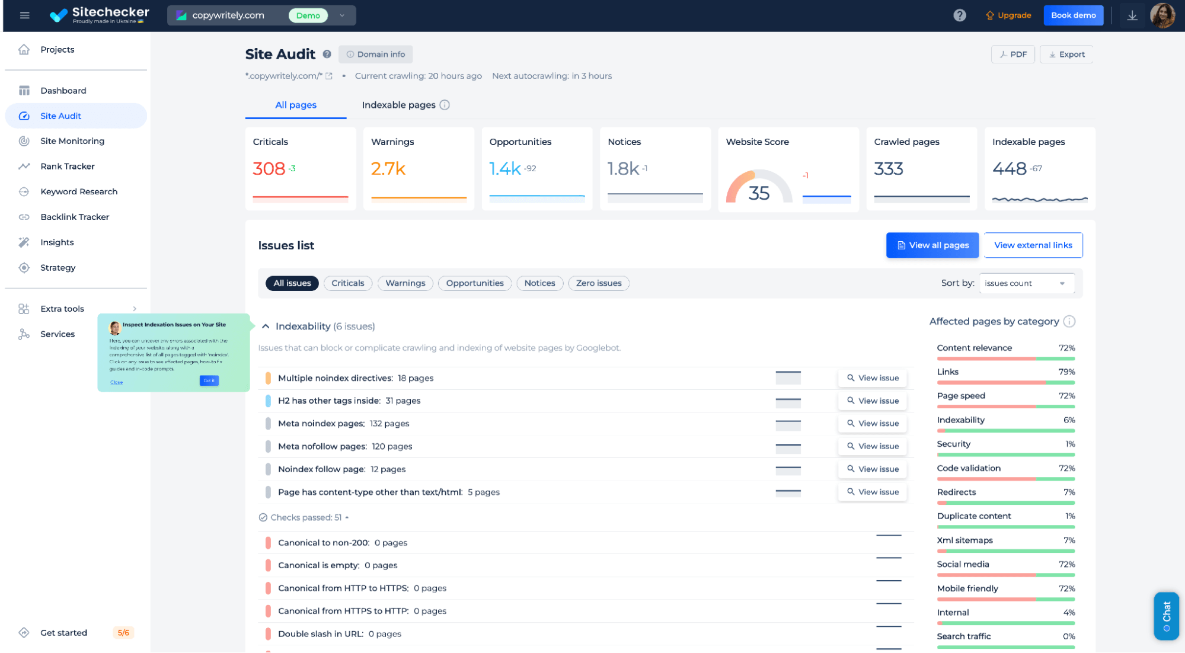Open the Backlink Tracker

click(x=74, y=216)
